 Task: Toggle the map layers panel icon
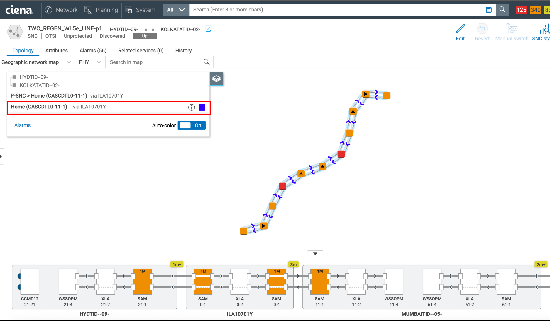click(x=216, y=79)
